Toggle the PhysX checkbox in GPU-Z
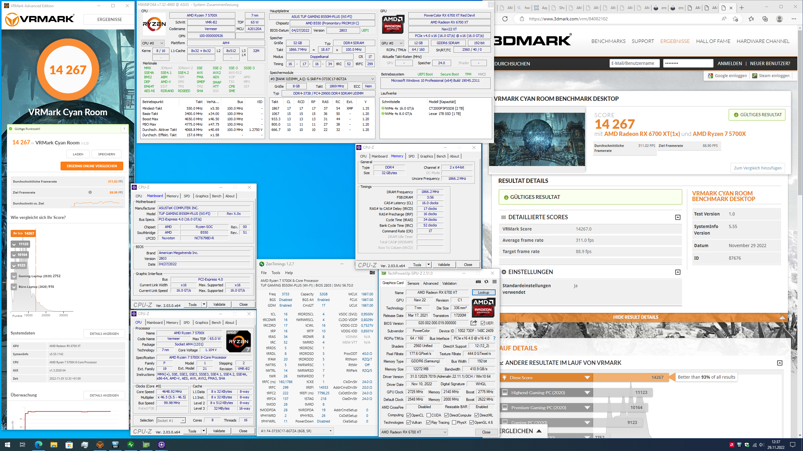Screen dimensions: 803x451 pos(454,422)
